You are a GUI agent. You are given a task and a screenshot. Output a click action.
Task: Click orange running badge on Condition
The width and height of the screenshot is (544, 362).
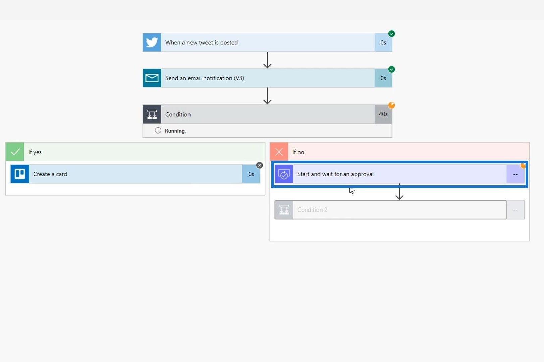point(391,105)
